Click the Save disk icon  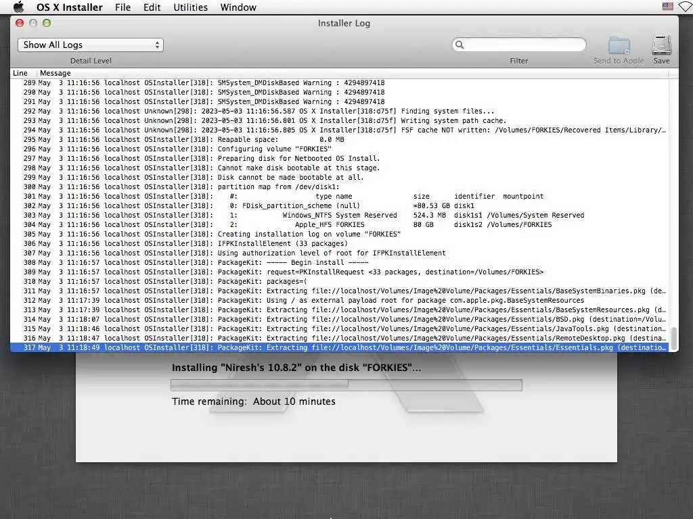pyautogui.click(x=662, y=45)
